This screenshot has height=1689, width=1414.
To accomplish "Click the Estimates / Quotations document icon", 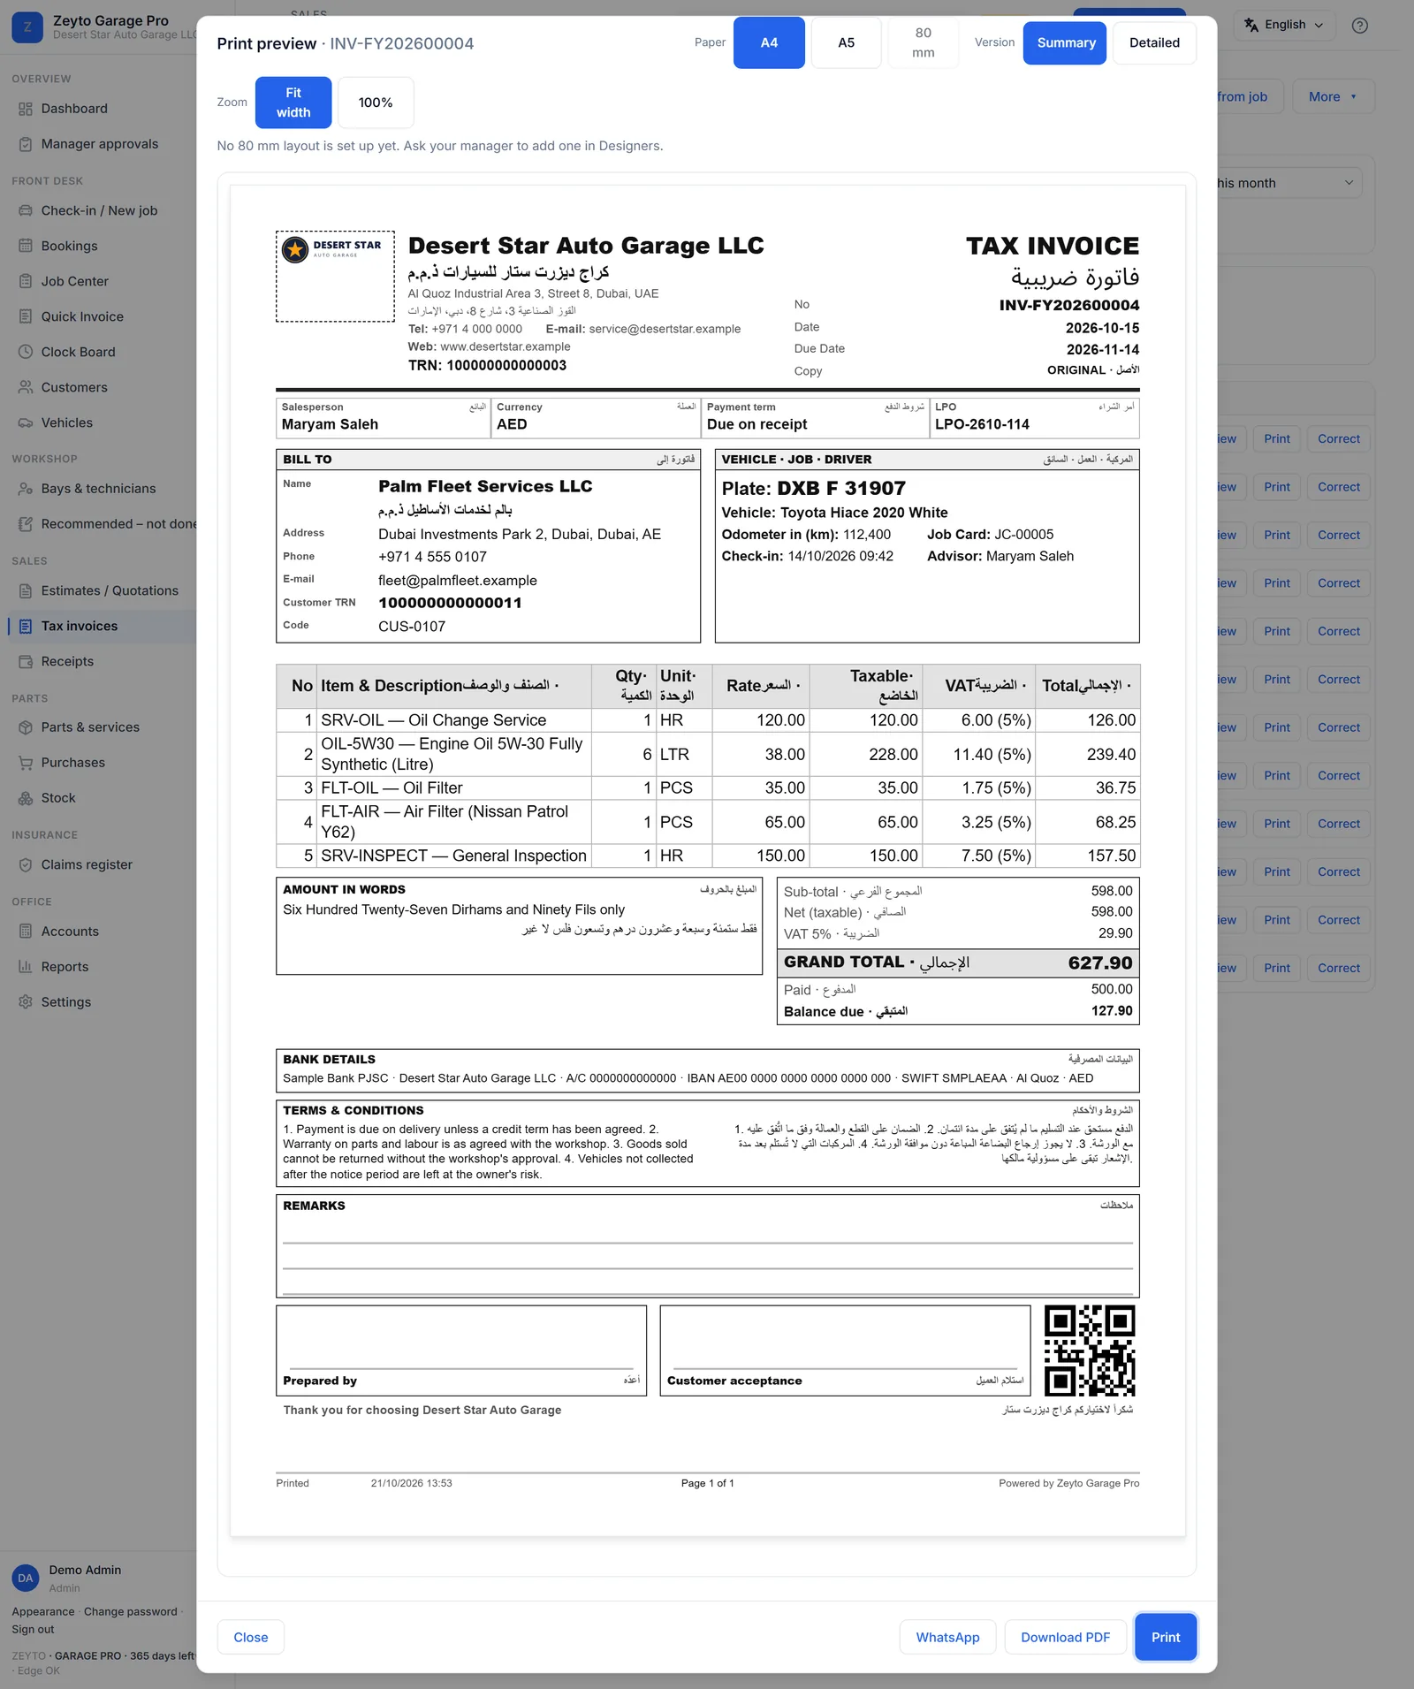I will click(25, 590).
